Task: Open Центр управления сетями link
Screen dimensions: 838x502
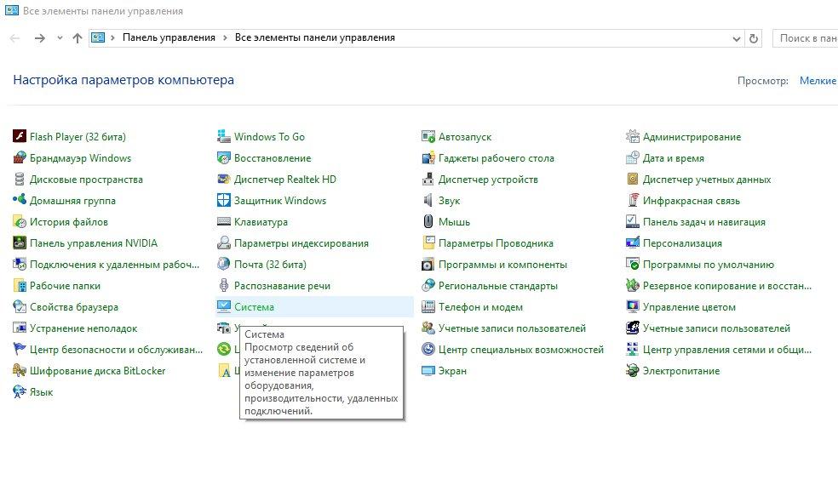Action: point(726,349)
